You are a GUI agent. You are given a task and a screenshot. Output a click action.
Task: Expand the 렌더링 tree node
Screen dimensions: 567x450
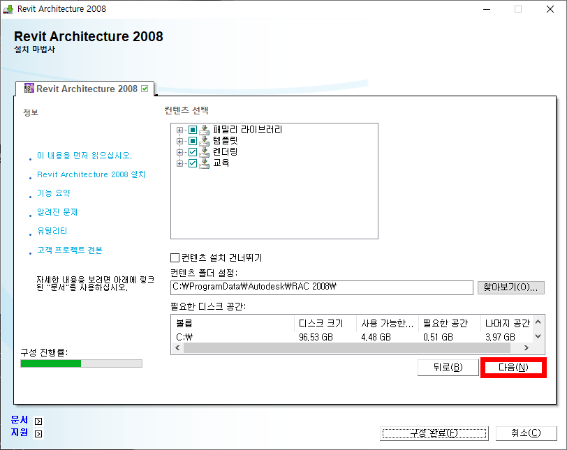(179, 152)
